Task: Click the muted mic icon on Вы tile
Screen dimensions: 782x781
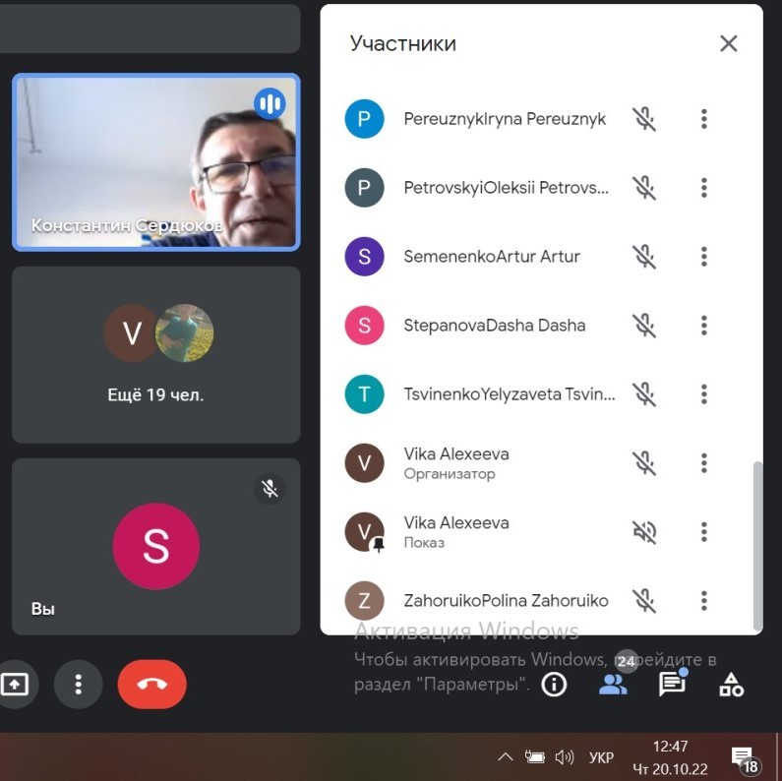Action: (270, 488)
